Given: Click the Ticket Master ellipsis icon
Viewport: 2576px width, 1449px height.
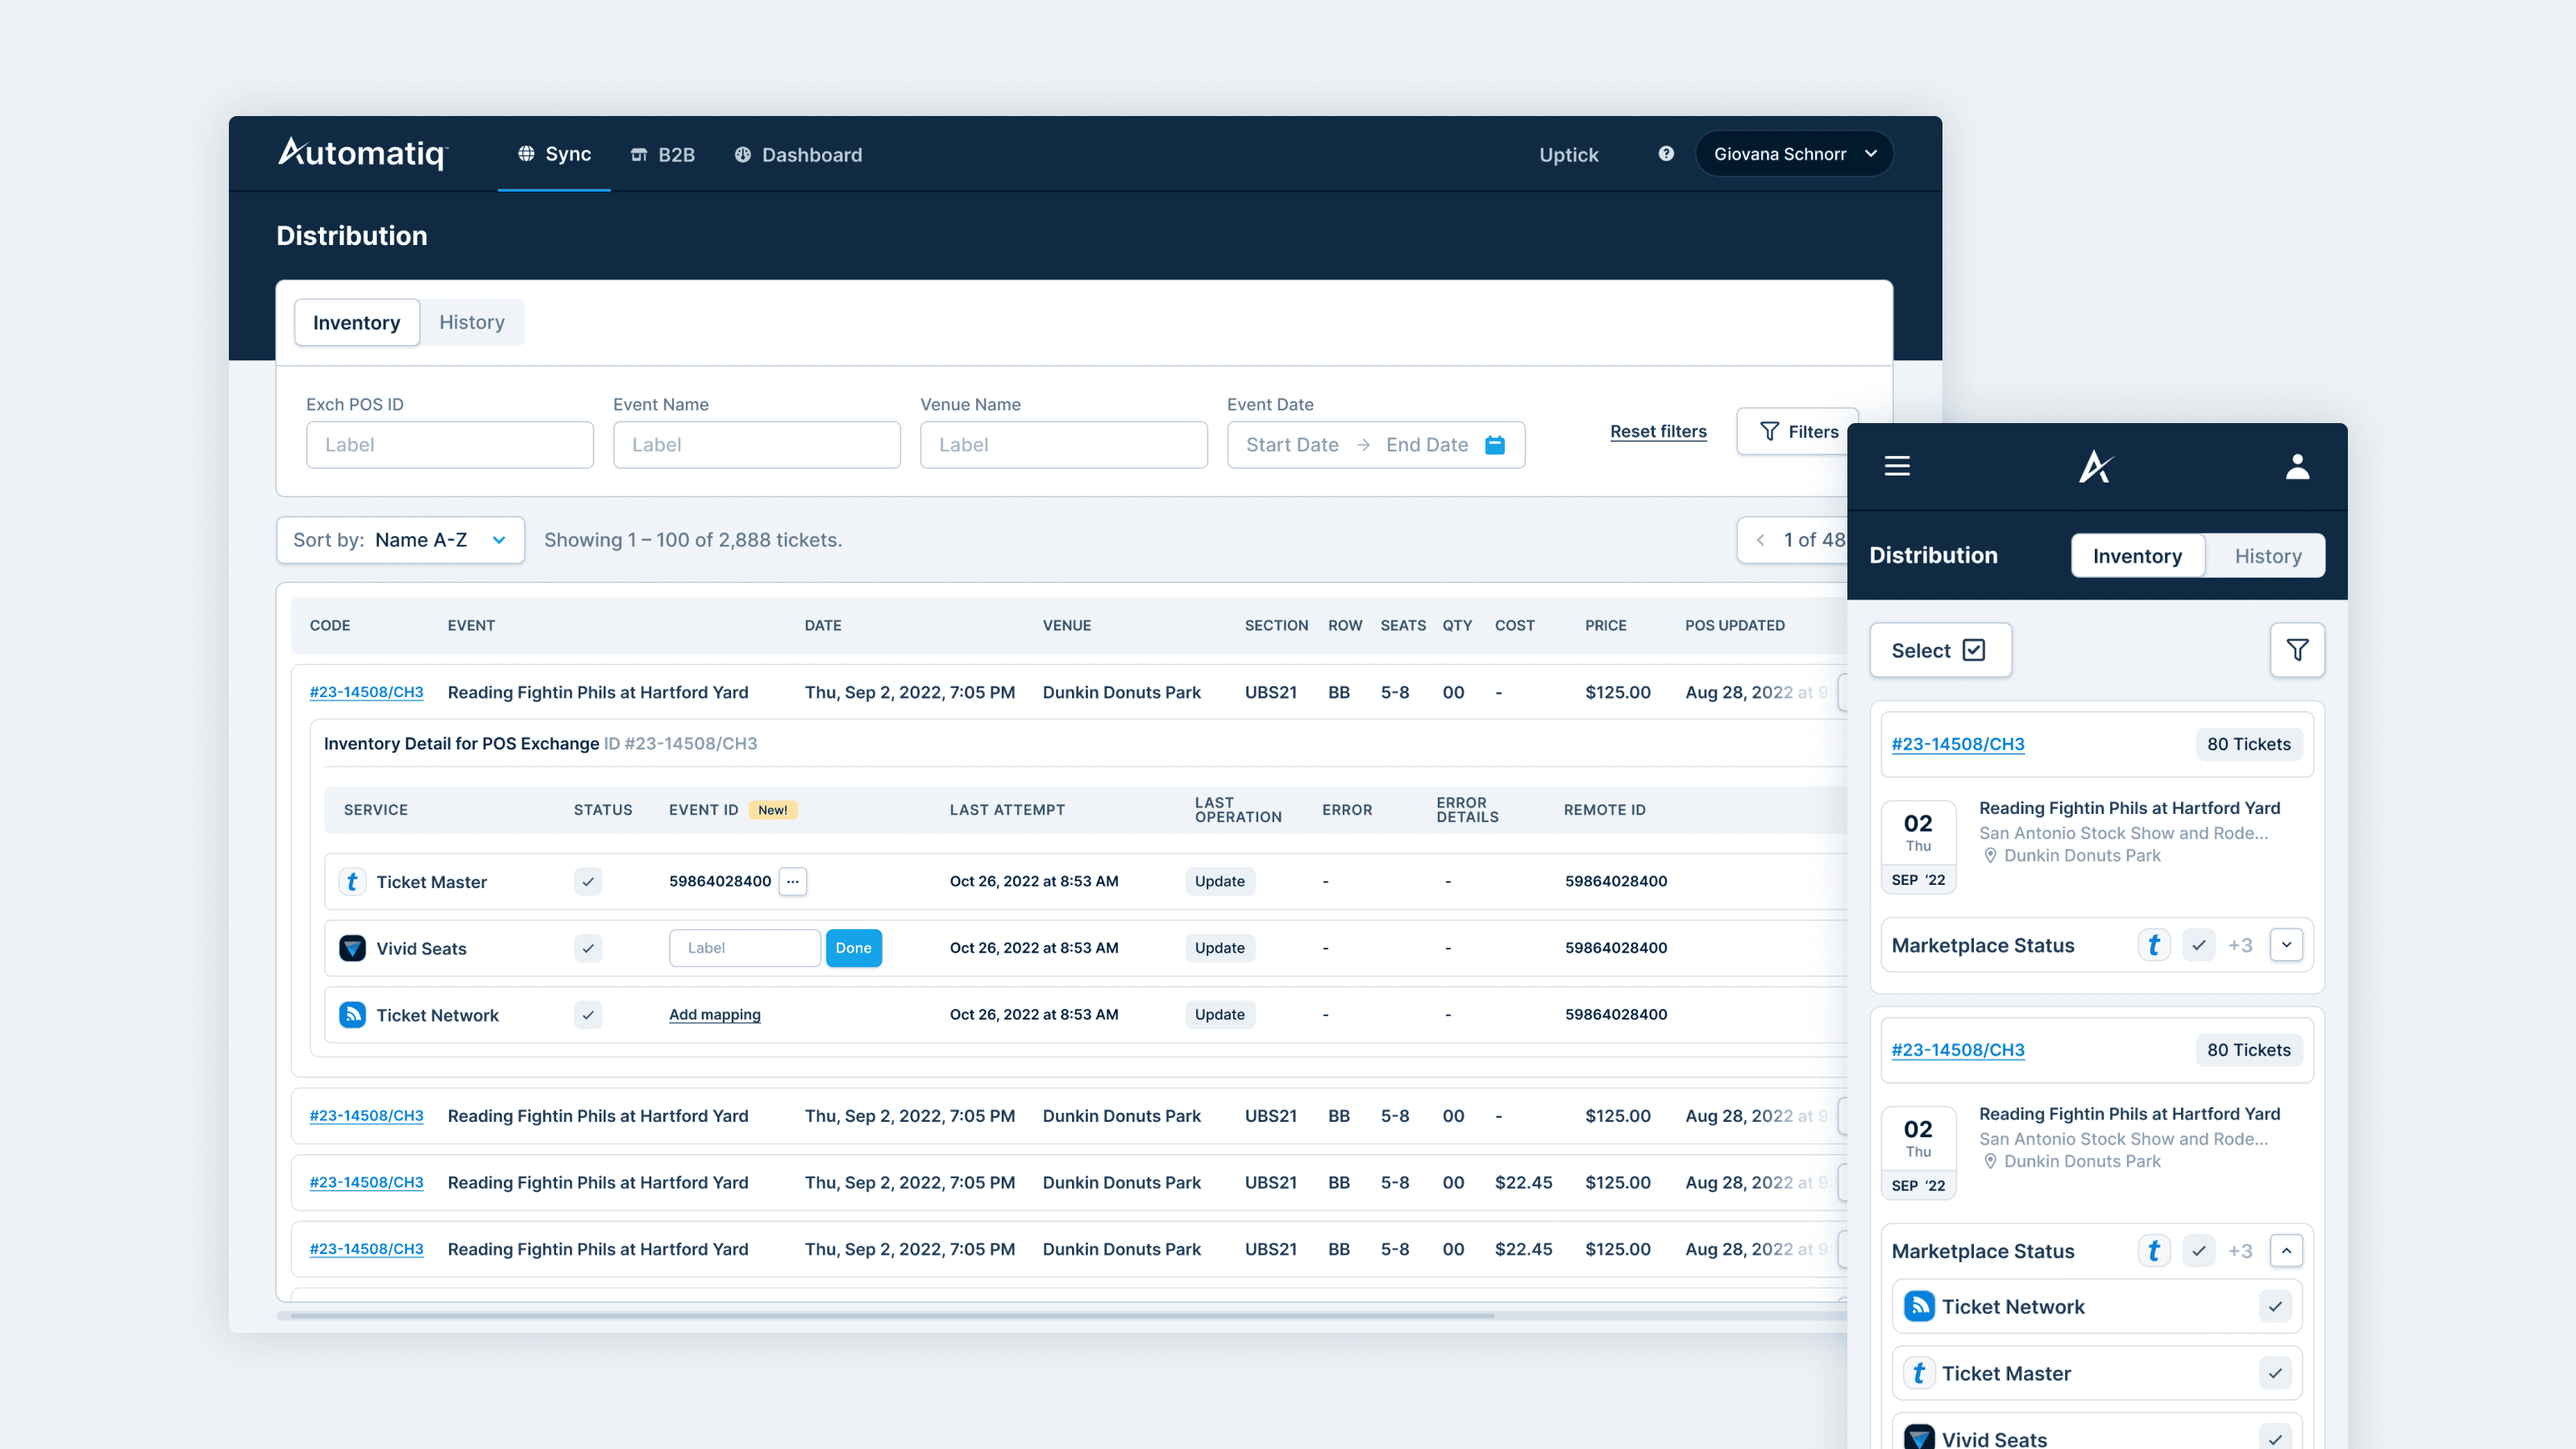Looking at the screenshot, I should [x=793, y=881].
